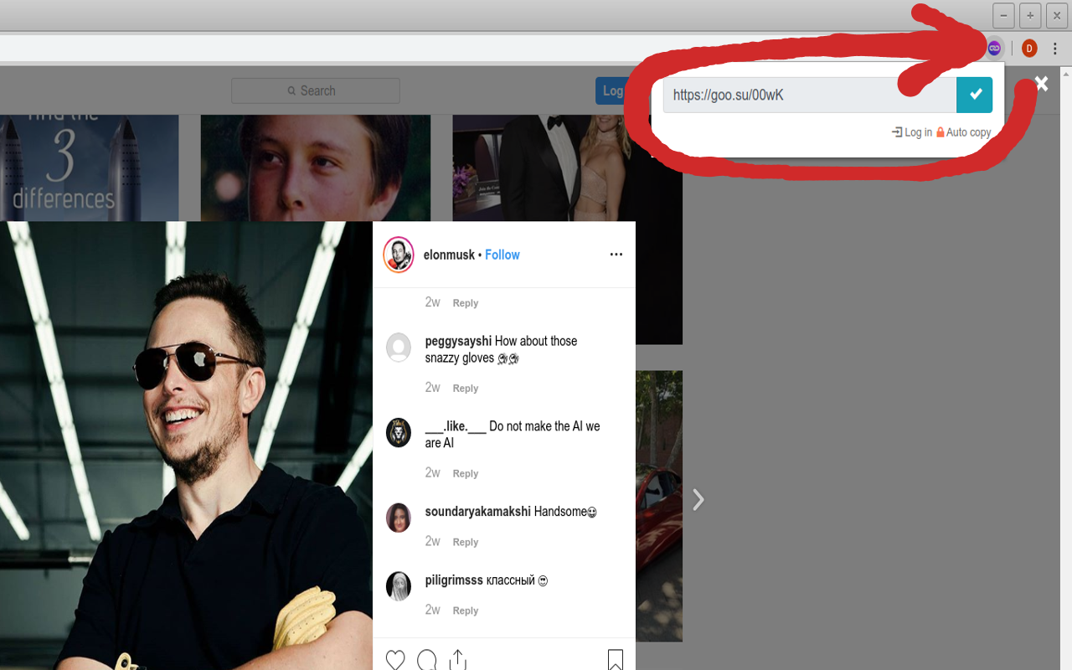Click 2w timestamp under soundaryakamakshi comment
The height and width of the screenshot is (670, 1072).
[x=432, y=542]
